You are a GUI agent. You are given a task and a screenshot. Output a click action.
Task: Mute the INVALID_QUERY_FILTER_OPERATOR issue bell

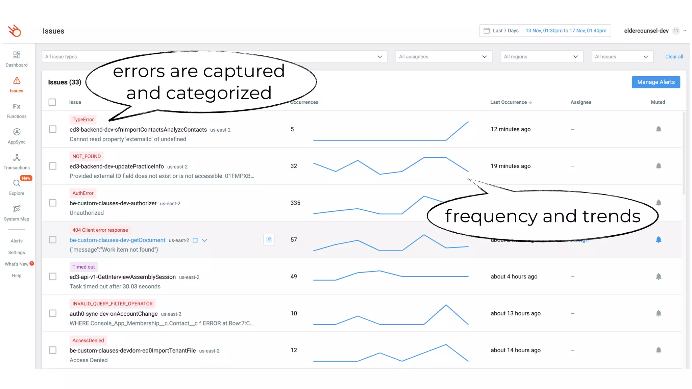click(x=659, y=313)
